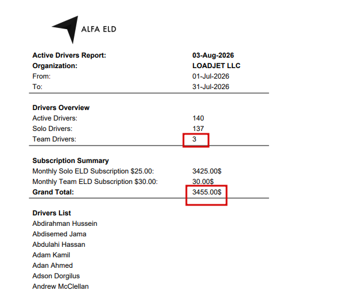Image resolution: width=364 pixels, height=294 pixels.
Task: Select driver Adam Kamil
Action: tap(51, 255)
